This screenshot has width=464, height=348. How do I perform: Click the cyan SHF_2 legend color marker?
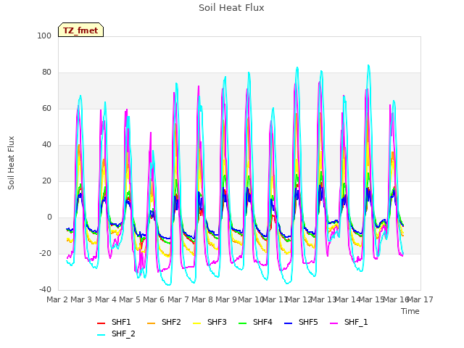pos(101,335)
